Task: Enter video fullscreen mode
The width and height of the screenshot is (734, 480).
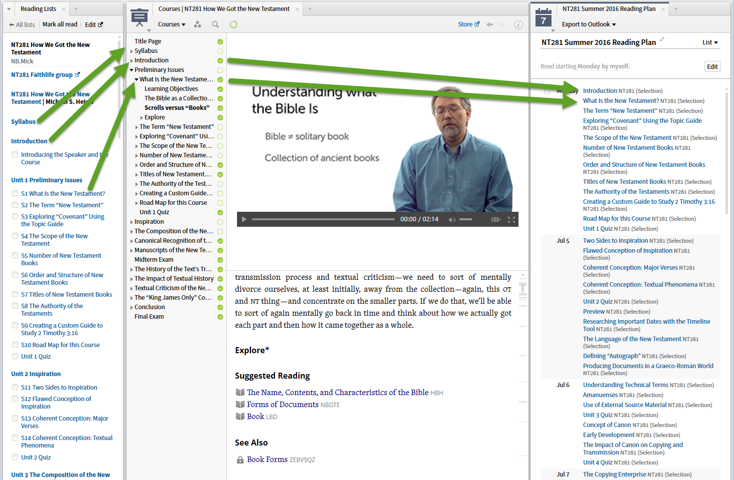Action: (x=511, y=219)
